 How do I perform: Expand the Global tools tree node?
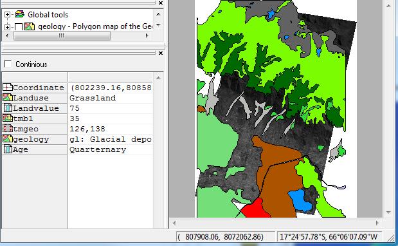[7, 14]
